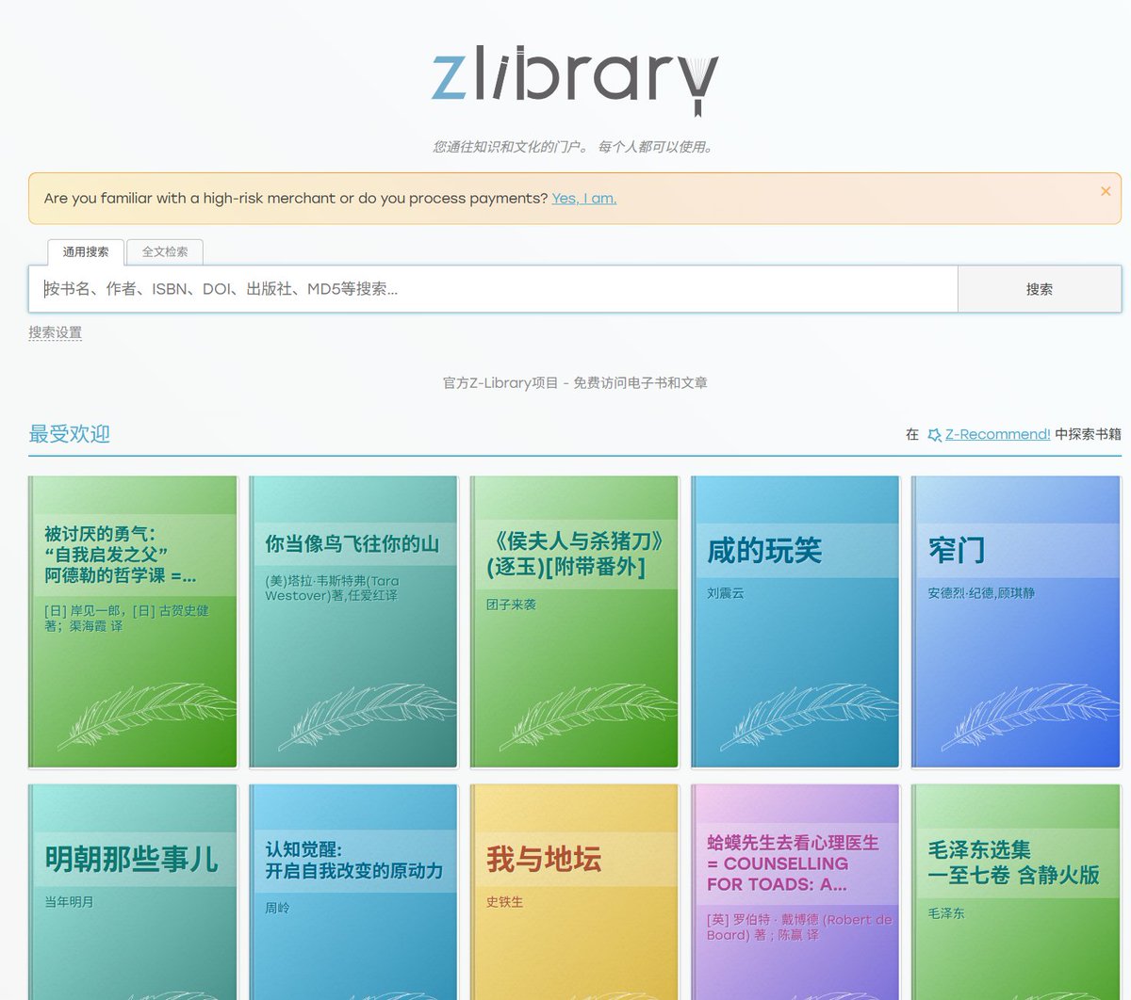The width and height of the screenshot is (1131, 1000).
Task: Click the author name 团子来袭
Action: click(511, 605)
